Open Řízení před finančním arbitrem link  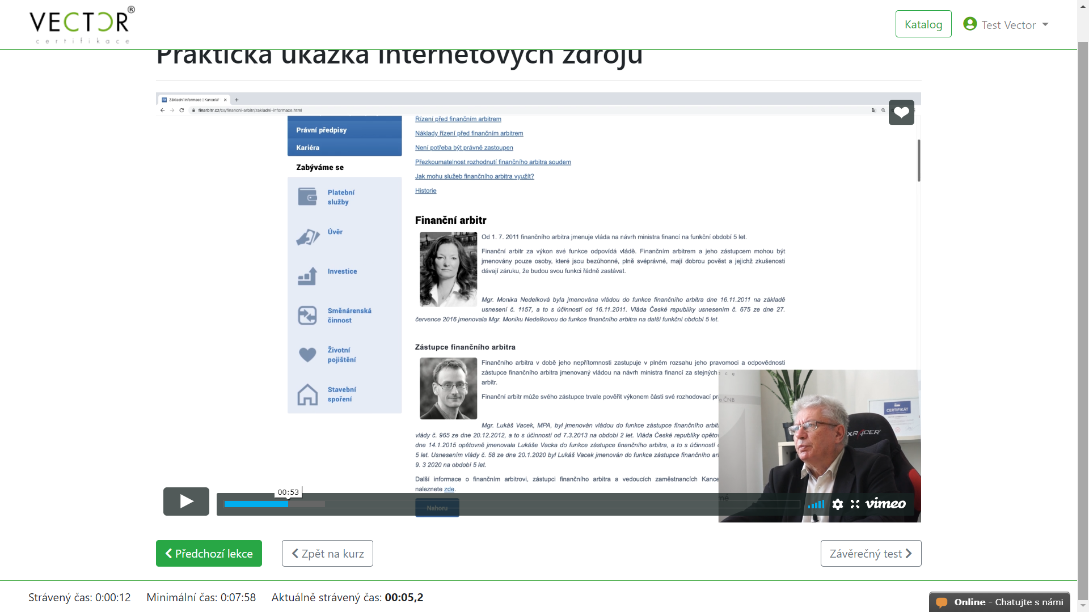458,119
